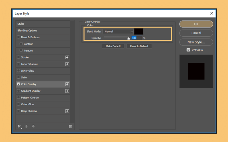Click the fx add-effect icon
The width and height of the screenshot is (228, 142).
tap(19, 126)
